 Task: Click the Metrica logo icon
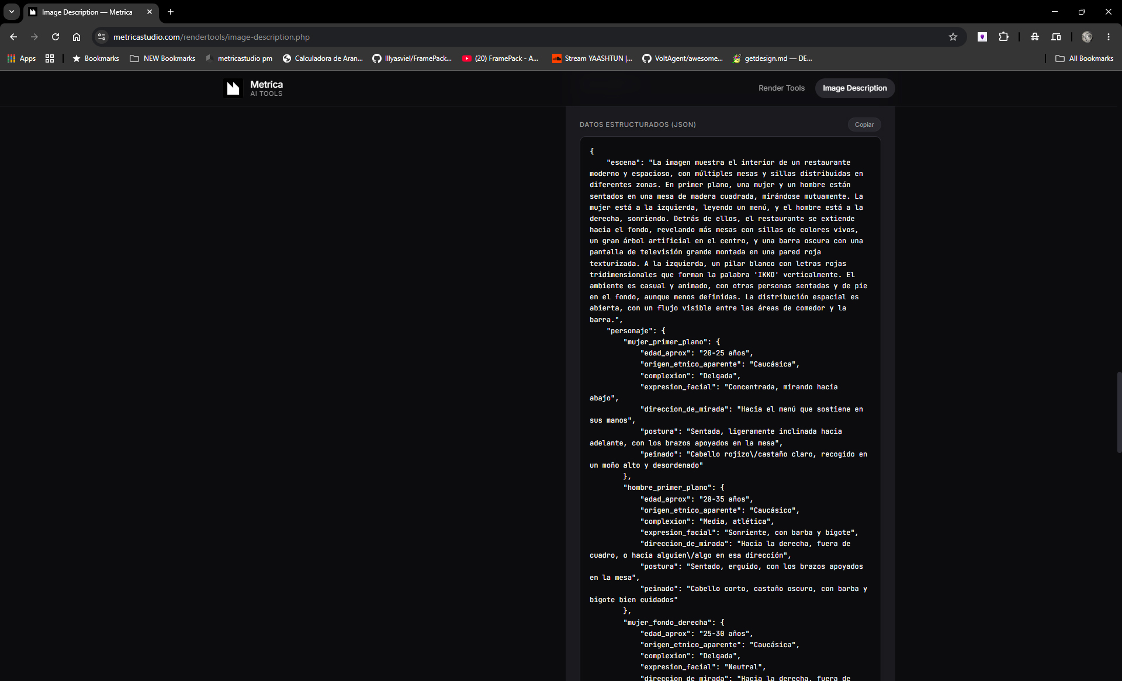[233, 88]
